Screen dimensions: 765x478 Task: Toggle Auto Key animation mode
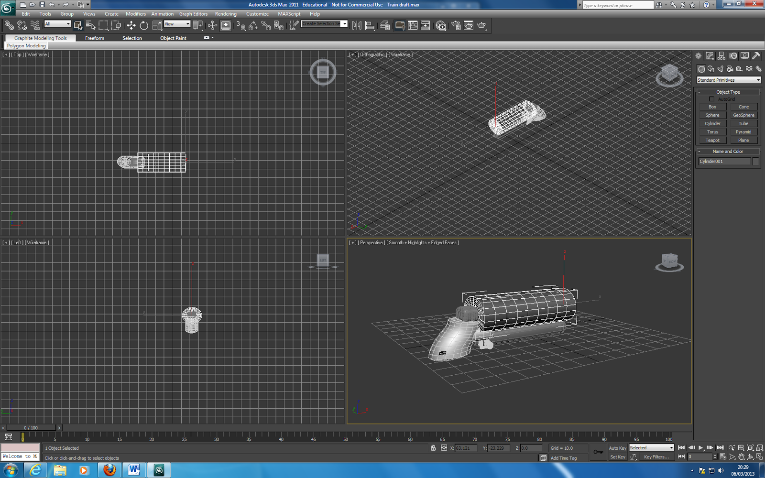coord(617,448)
